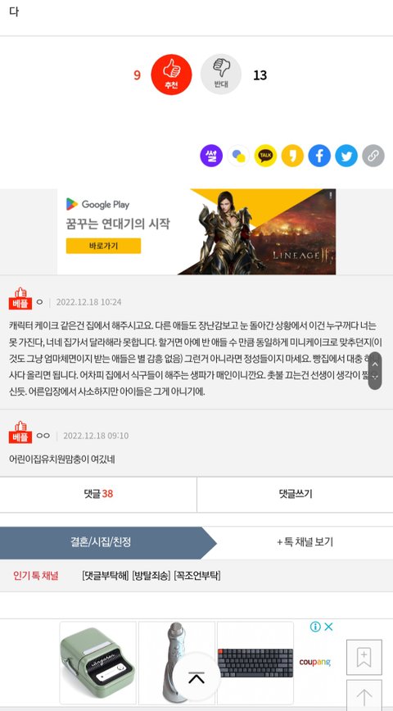Copy the post link with the chain icon

pyautogui.click(x=373, y=156)
